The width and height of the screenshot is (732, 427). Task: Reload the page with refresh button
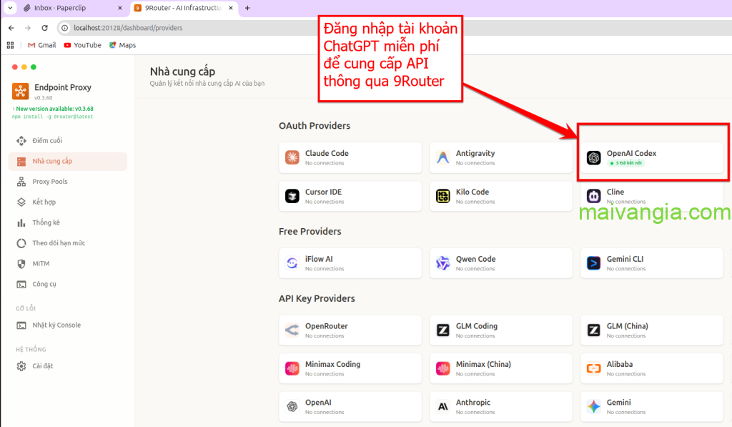point(45,28)
